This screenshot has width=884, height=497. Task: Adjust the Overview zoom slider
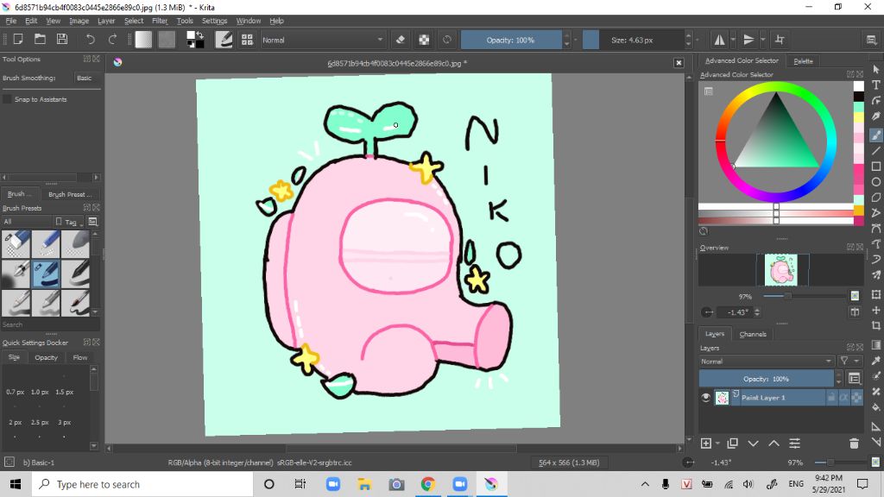coord(805,296)
